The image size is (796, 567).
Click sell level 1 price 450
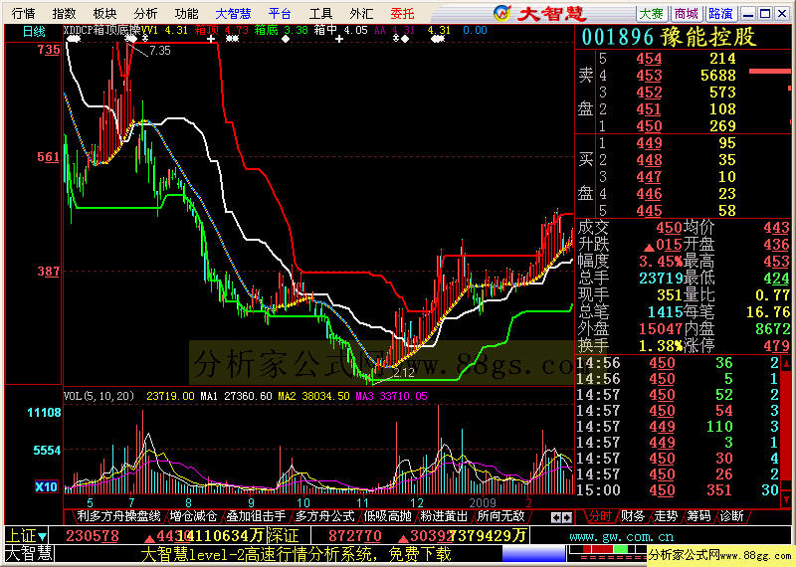pyautogui.click(x=650, y=126)
